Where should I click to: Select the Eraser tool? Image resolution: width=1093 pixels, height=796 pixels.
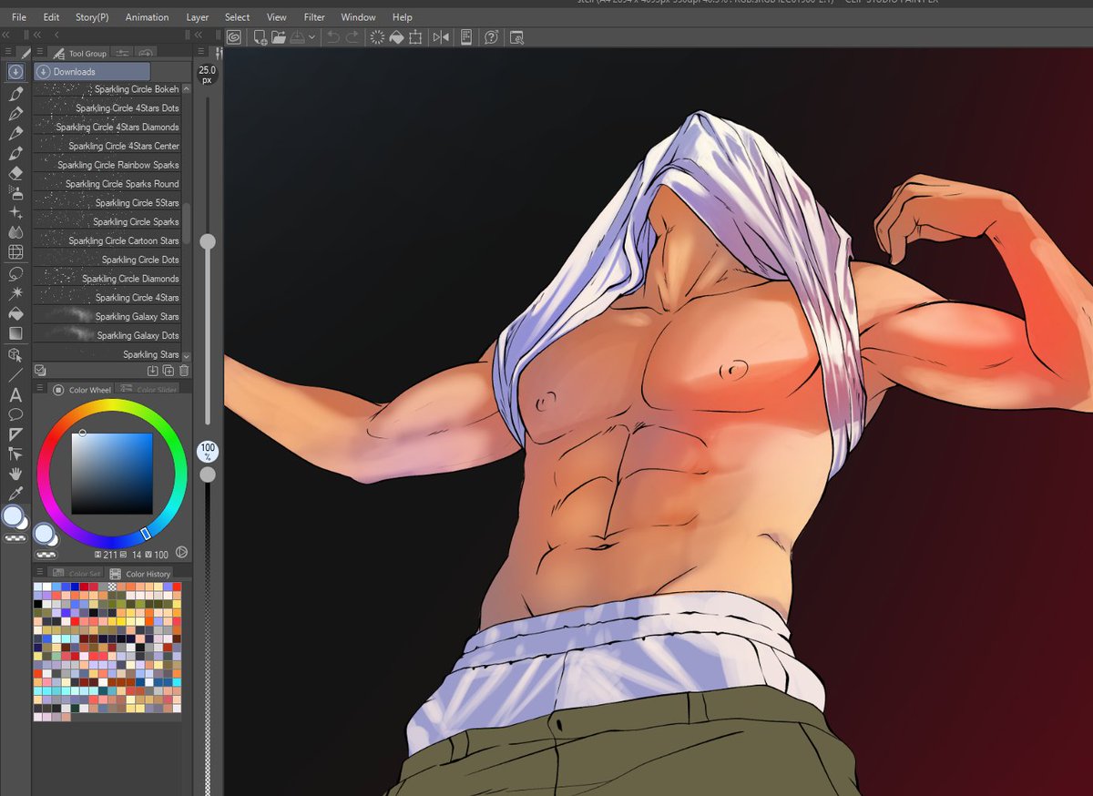pos(15,173)
